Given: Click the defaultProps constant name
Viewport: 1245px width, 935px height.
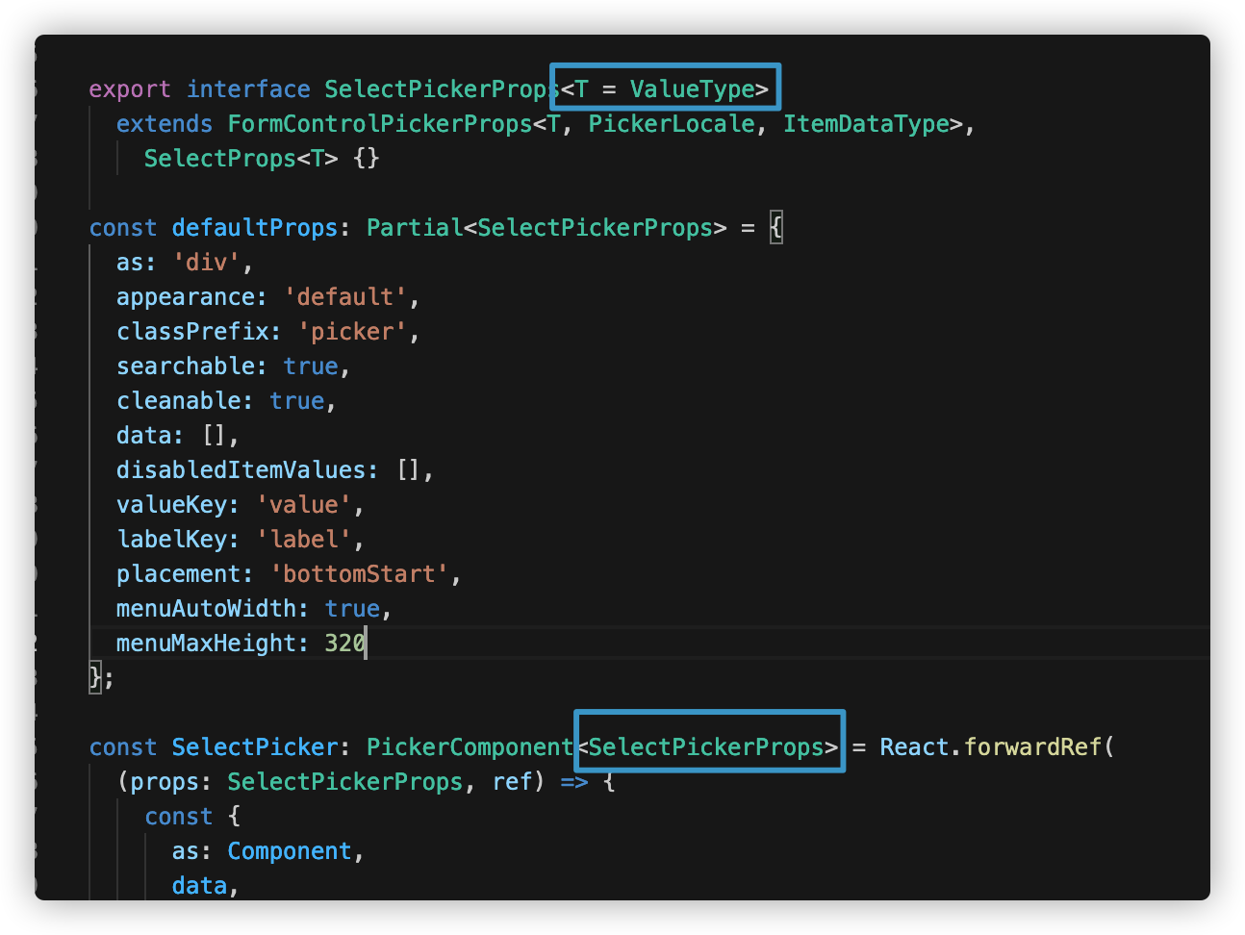Looking at the screenshot, I should pyautogui.click(x=254, y=227).
